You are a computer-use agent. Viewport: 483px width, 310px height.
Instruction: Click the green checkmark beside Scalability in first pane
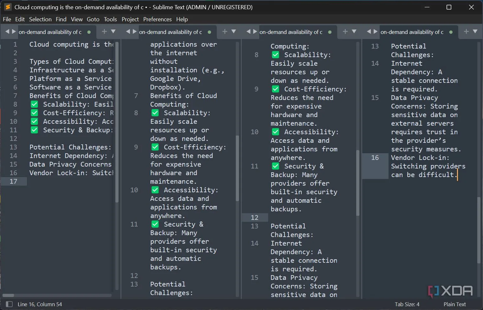tap(34, 104)
